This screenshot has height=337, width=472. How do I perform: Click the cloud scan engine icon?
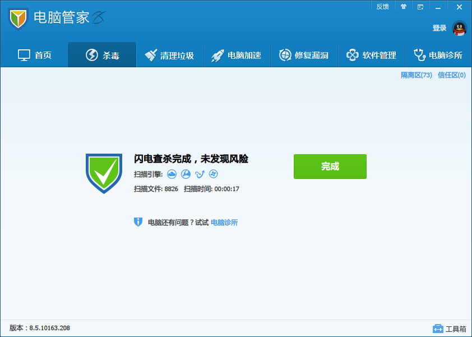[172, 174]
